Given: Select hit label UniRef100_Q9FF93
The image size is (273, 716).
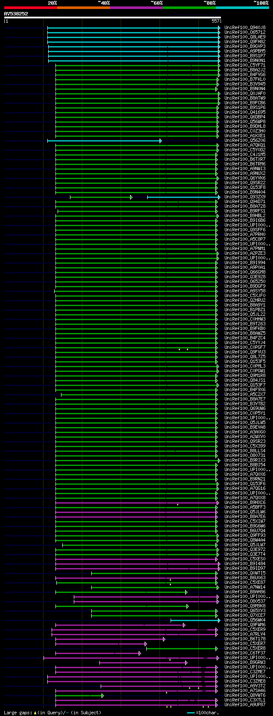Looking at the screenshot, I should (245, 535).
